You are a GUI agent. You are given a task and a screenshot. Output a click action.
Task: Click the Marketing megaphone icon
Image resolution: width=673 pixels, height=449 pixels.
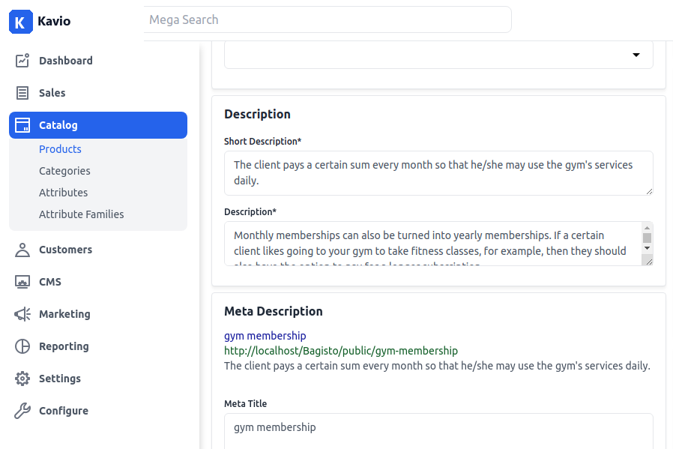click(x=22, y=314)
